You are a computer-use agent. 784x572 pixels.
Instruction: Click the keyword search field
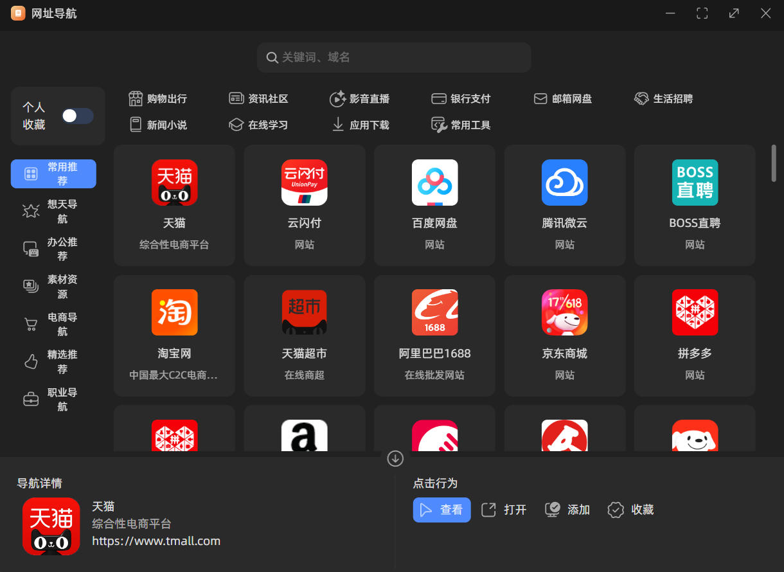coord(394,57)
